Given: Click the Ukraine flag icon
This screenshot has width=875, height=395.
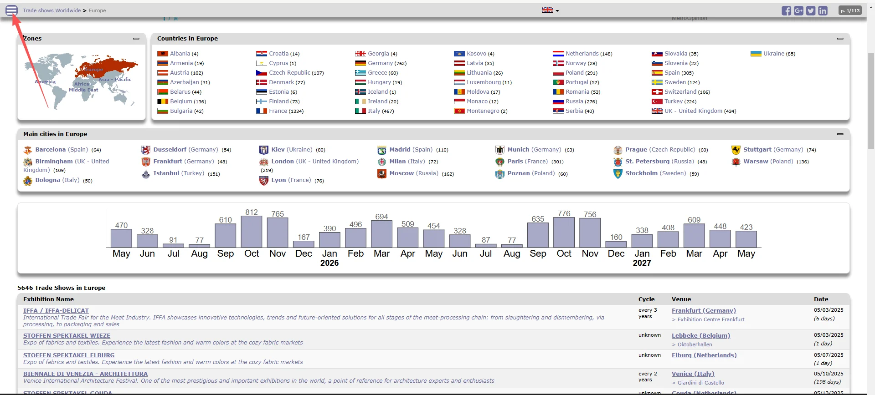Looking at the screenshot, I should coord(756,54).
